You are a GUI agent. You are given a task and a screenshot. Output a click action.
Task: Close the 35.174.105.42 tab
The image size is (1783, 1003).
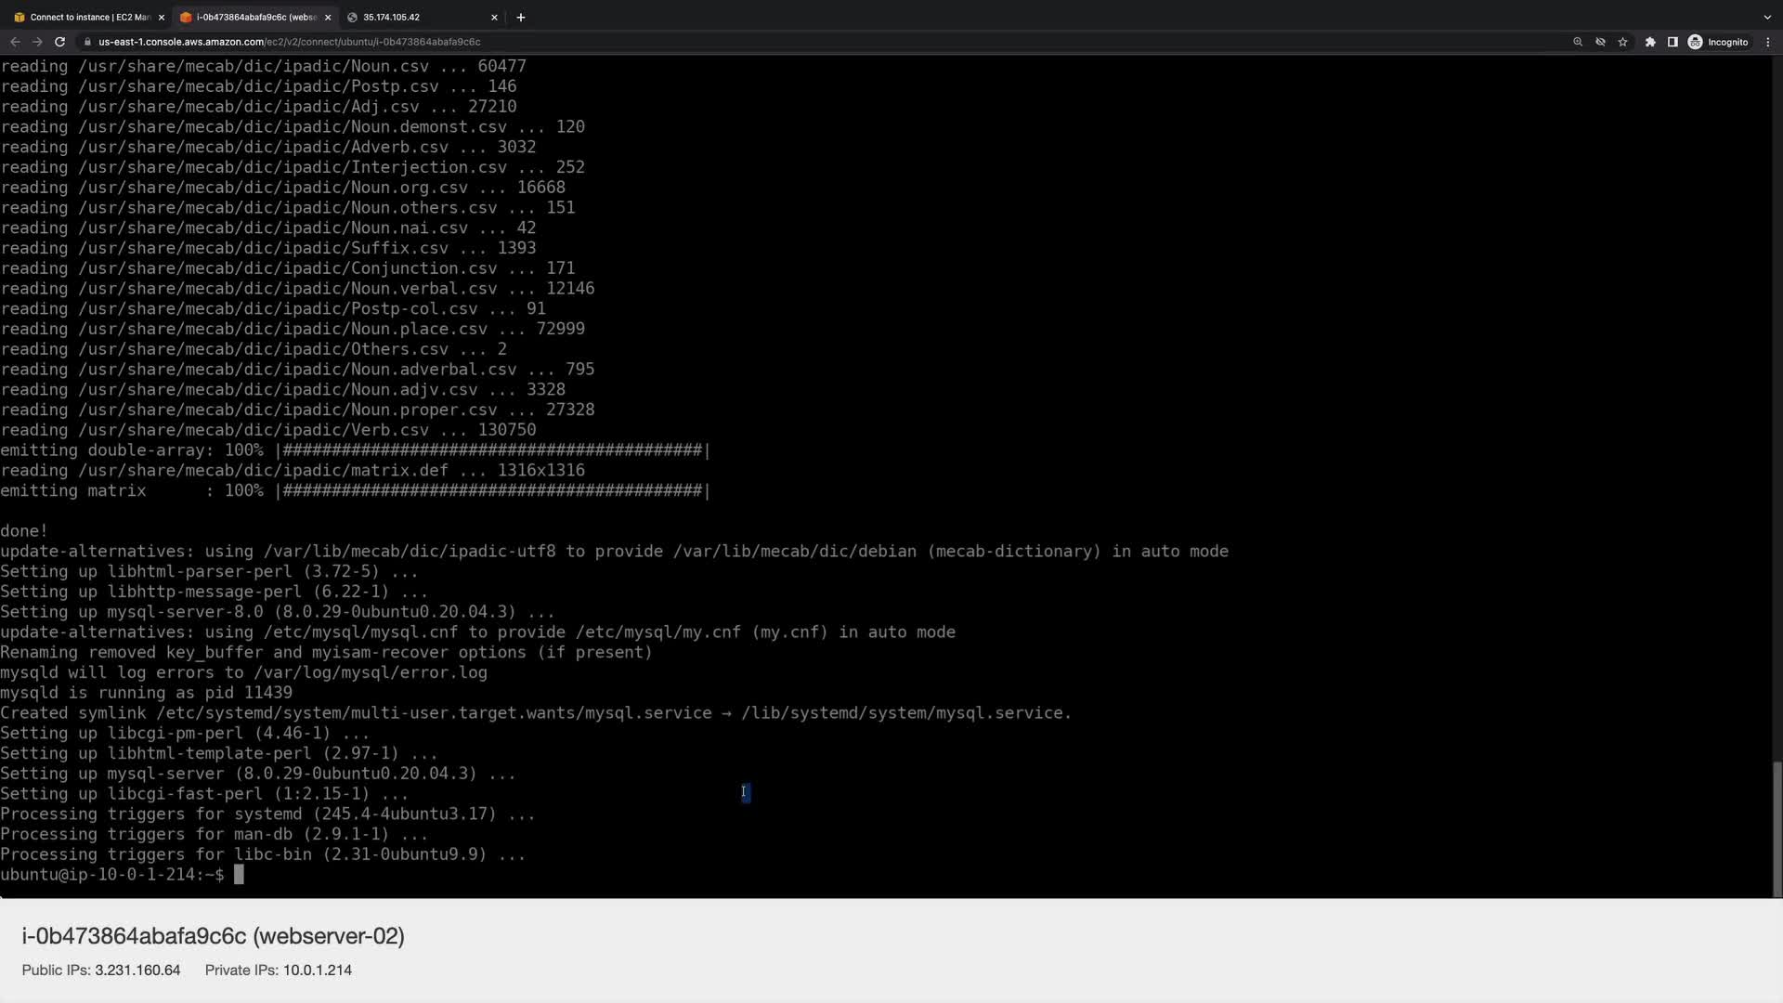(x=494, y=17)
